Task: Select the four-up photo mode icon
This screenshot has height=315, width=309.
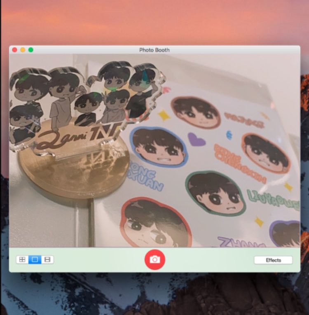Action: click(x=22, y=259)
